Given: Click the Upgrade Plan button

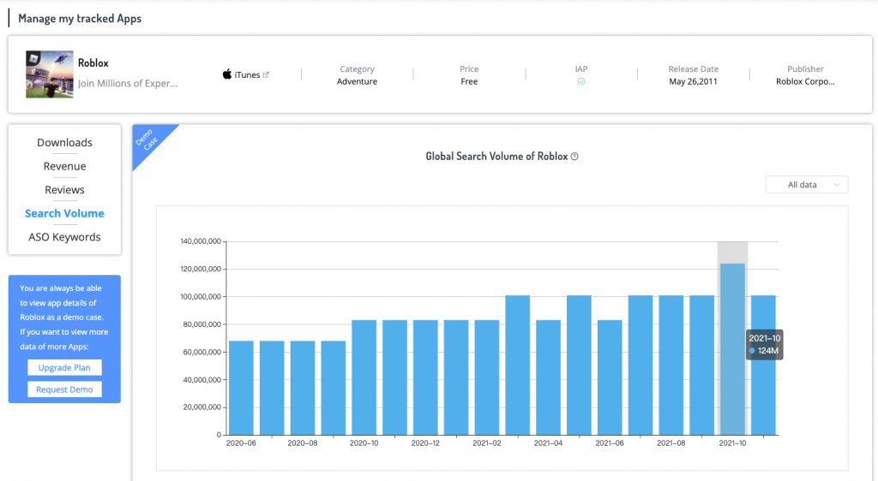Looking at the screenshot, I should pyautogui.click(x=64, y=367).
